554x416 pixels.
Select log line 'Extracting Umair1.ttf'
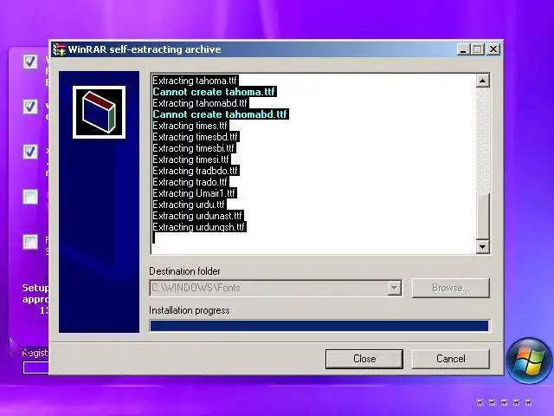(x=194, y=193)
